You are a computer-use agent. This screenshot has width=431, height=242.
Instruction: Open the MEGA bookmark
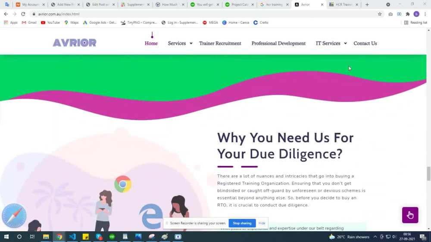[210, 22]
